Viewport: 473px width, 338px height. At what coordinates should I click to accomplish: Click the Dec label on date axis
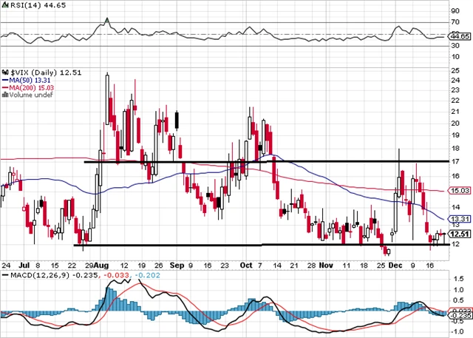click(395, 263)
